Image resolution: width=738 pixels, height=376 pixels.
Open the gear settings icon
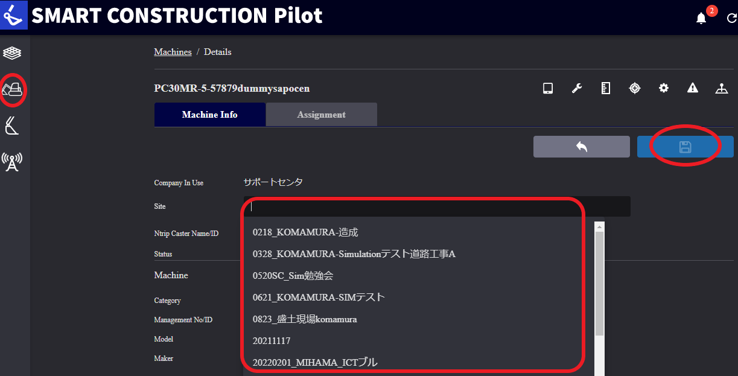664,88
